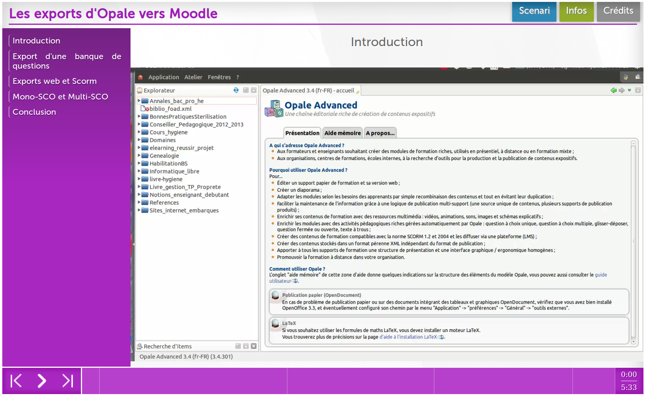Viewport: 645px width, 396px height.
Task: Click the 5:33 total duration display
Action: pyautogui.click(x=629, y=388)
